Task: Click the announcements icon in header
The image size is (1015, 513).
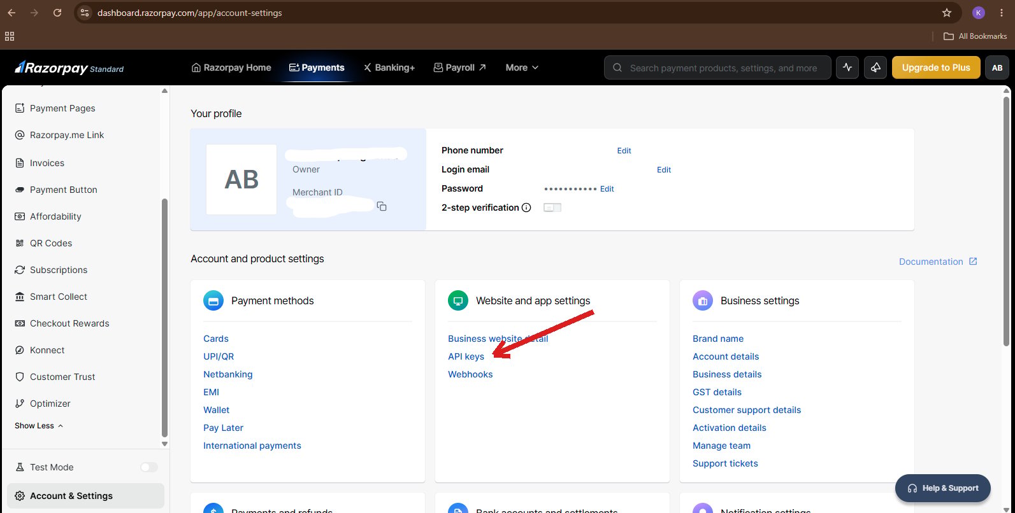Action: pyautogui.click(x=876, y=67)
